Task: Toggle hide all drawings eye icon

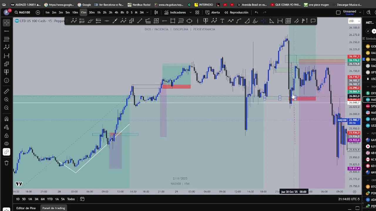Action: 6,144
